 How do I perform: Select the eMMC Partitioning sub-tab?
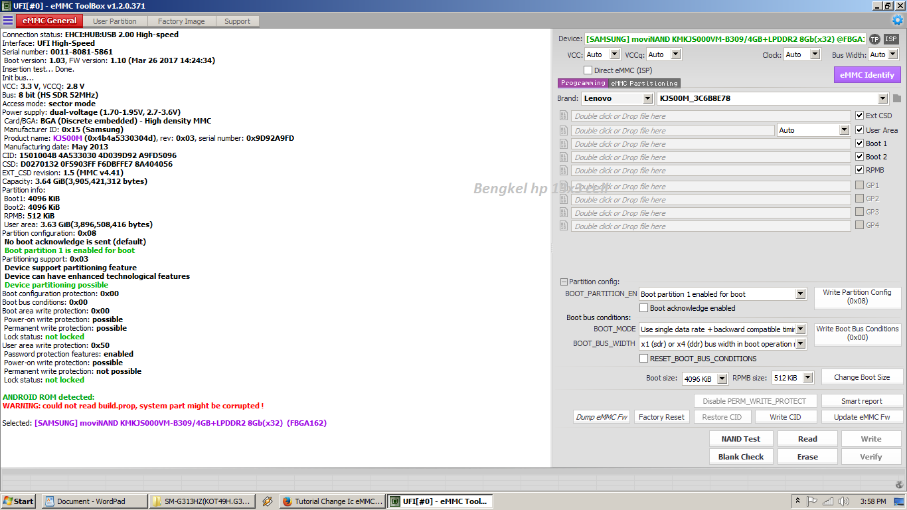[x=645, y=83]
